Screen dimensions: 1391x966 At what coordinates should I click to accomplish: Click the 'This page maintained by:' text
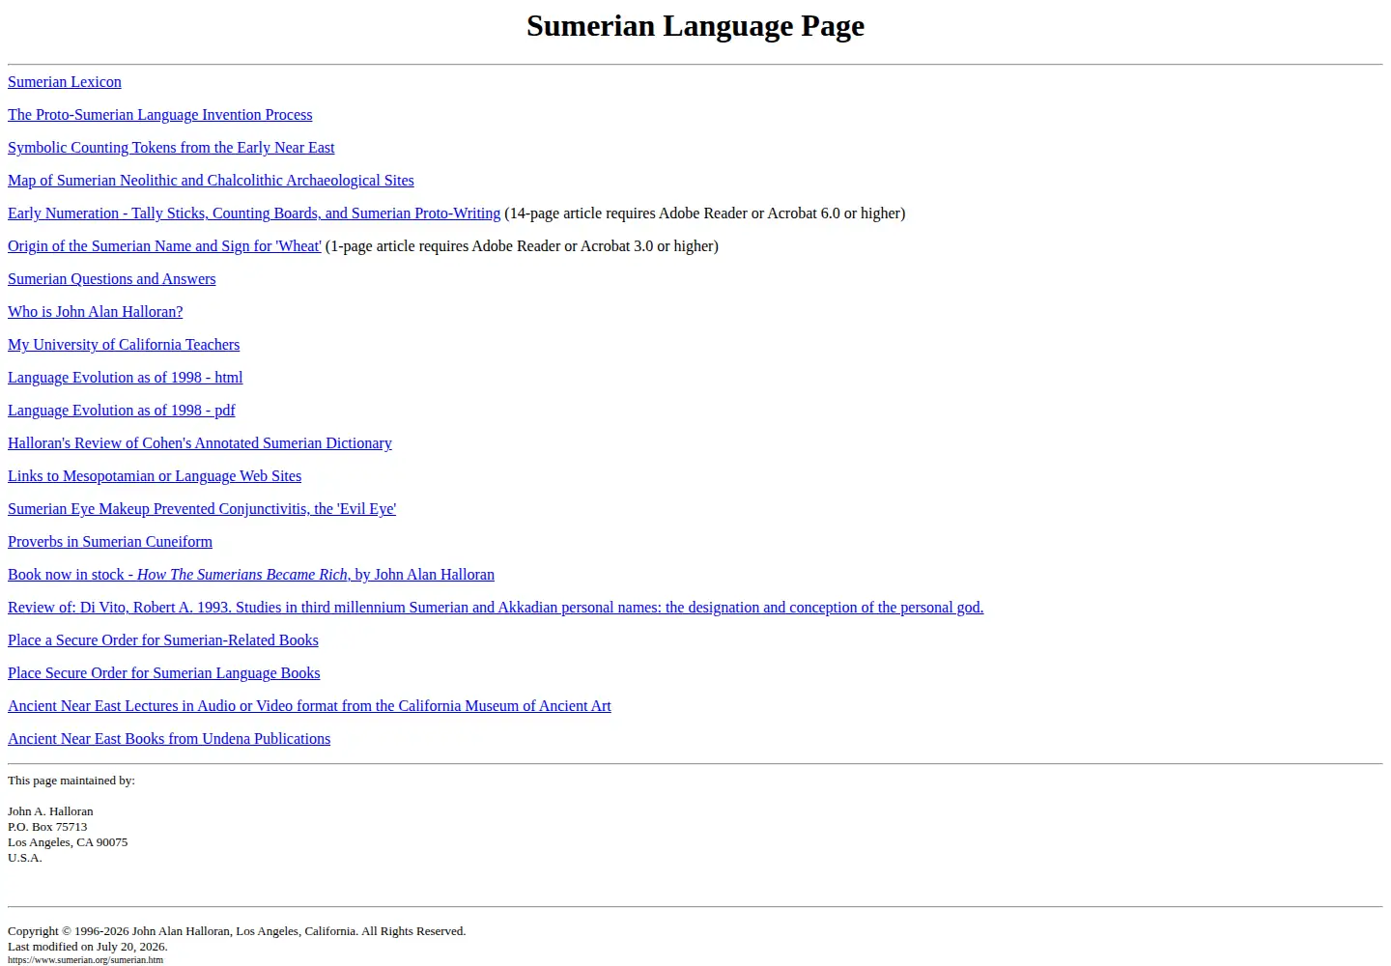coord(71,781)
